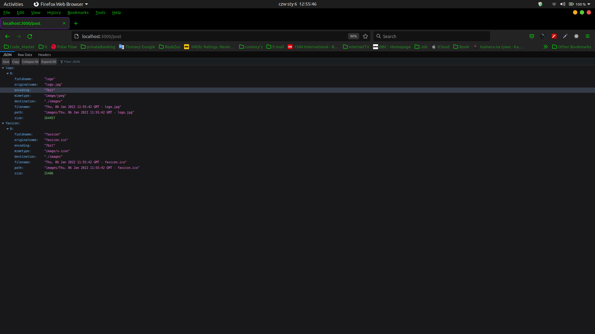Select the size value 15406
The height and width of the screenshot is (334, 595).
point(49,173)
